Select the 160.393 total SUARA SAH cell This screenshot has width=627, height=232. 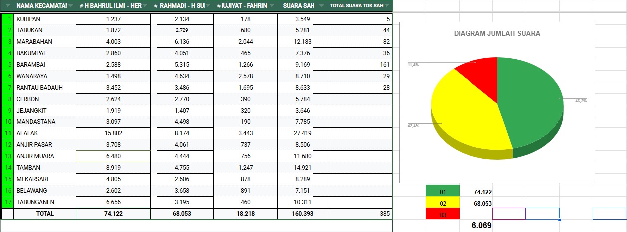coord(302,214)
